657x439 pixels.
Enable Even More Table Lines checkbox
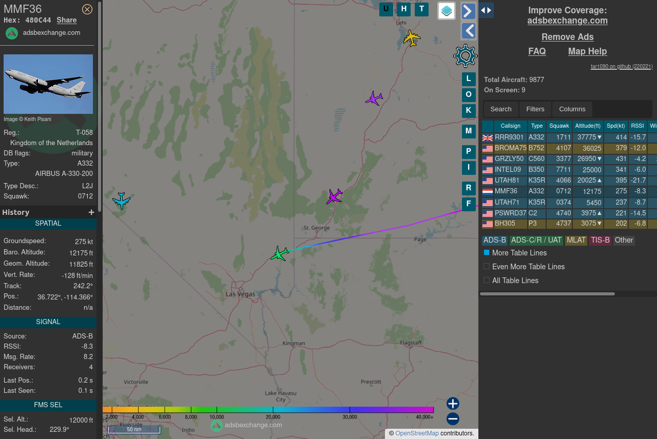coord(487,267)
